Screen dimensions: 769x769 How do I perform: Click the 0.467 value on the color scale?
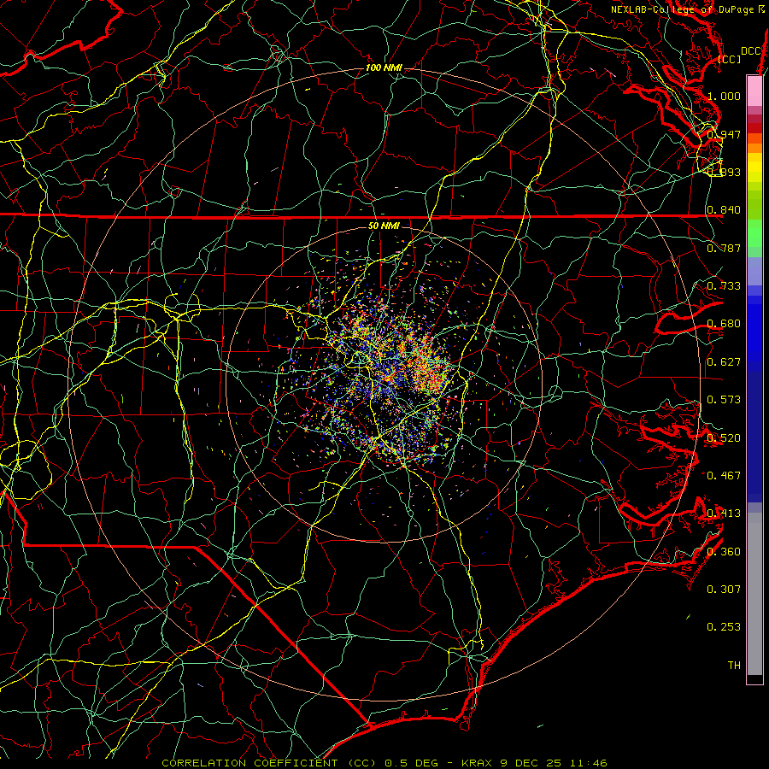point(724,476)
